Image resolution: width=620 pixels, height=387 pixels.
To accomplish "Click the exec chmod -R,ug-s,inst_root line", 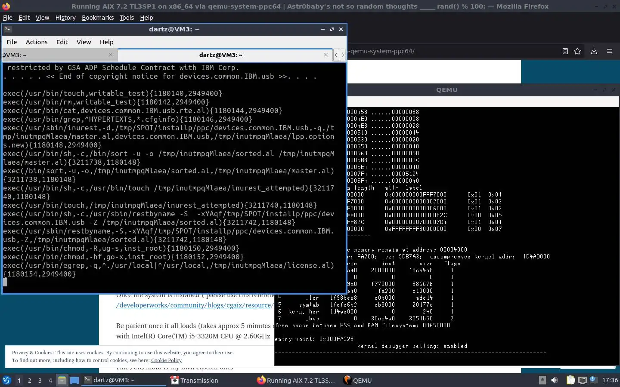I will 121,248.
